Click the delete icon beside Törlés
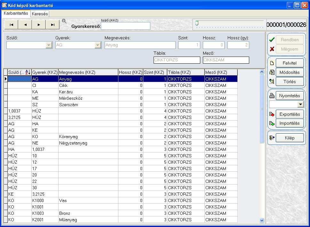The image size is (310, 227). tap(272, 82)
